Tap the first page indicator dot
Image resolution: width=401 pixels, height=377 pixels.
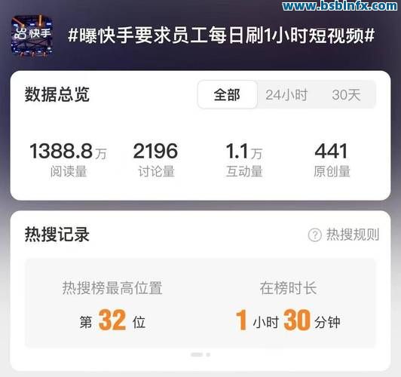coord(197,354)
